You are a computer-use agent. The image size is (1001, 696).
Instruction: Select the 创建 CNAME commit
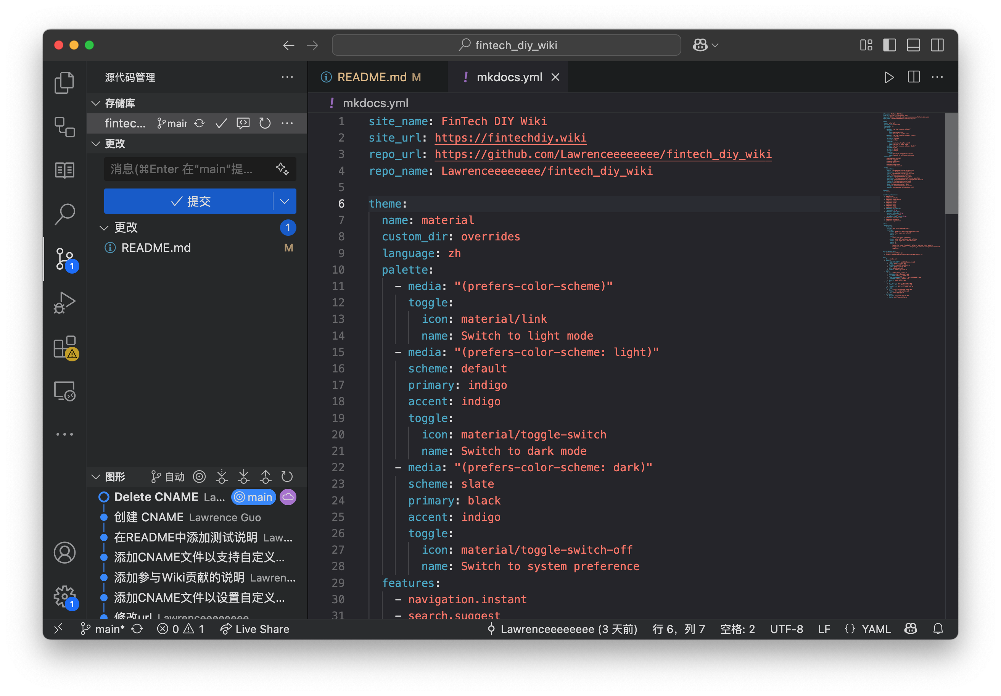click(197, 517)
